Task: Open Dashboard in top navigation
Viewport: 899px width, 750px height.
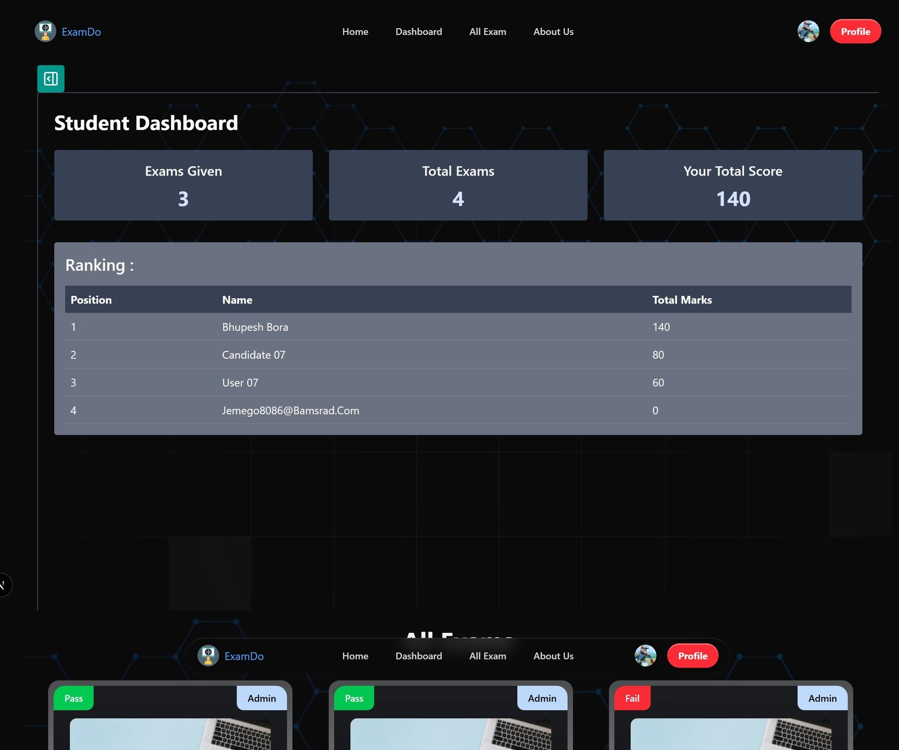Action: click(x=418, y=31)
